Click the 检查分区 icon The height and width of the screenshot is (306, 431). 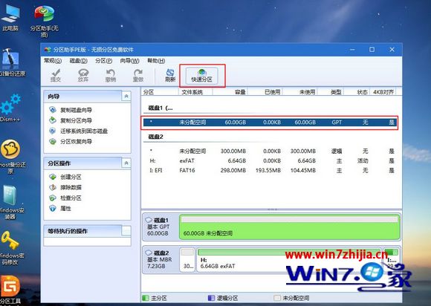click(x=53, y=198)
